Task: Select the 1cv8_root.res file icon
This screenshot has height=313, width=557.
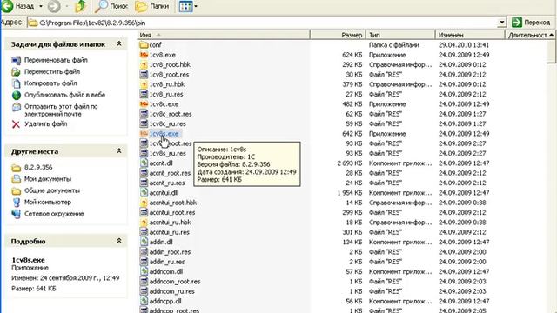Action: click(x=144, y=75)
